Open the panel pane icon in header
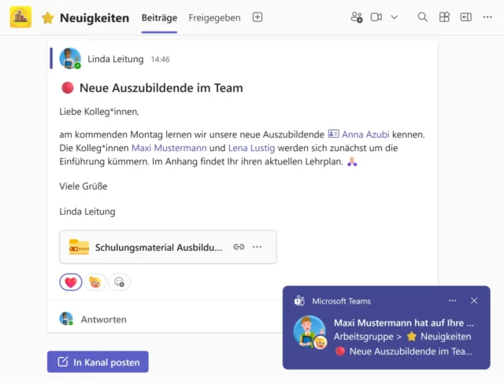This screenshot has height=383, width=504. click(x=465, y=17)
